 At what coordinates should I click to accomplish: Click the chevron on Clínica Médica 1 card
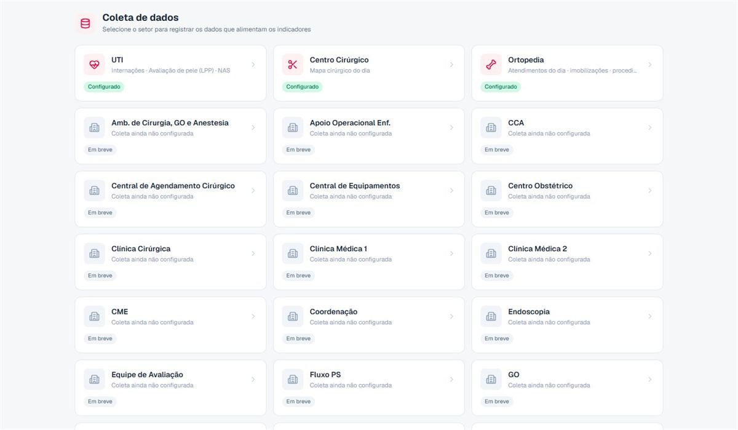point(451,253)
